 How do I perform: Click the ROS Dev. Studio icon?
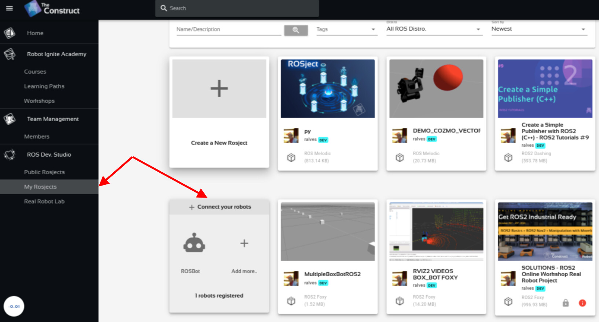point(10,154)
